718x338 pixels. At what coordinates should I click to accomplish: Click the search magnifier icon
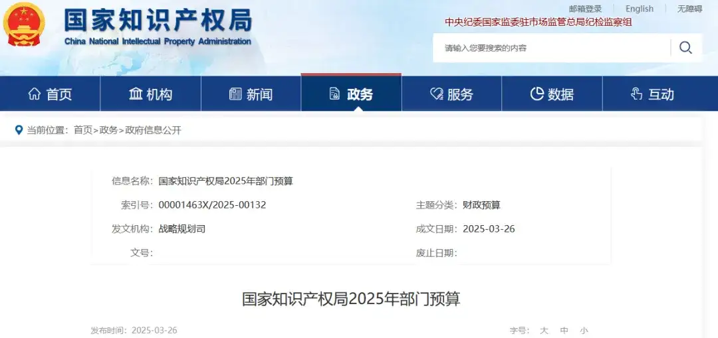coord(685,48)
